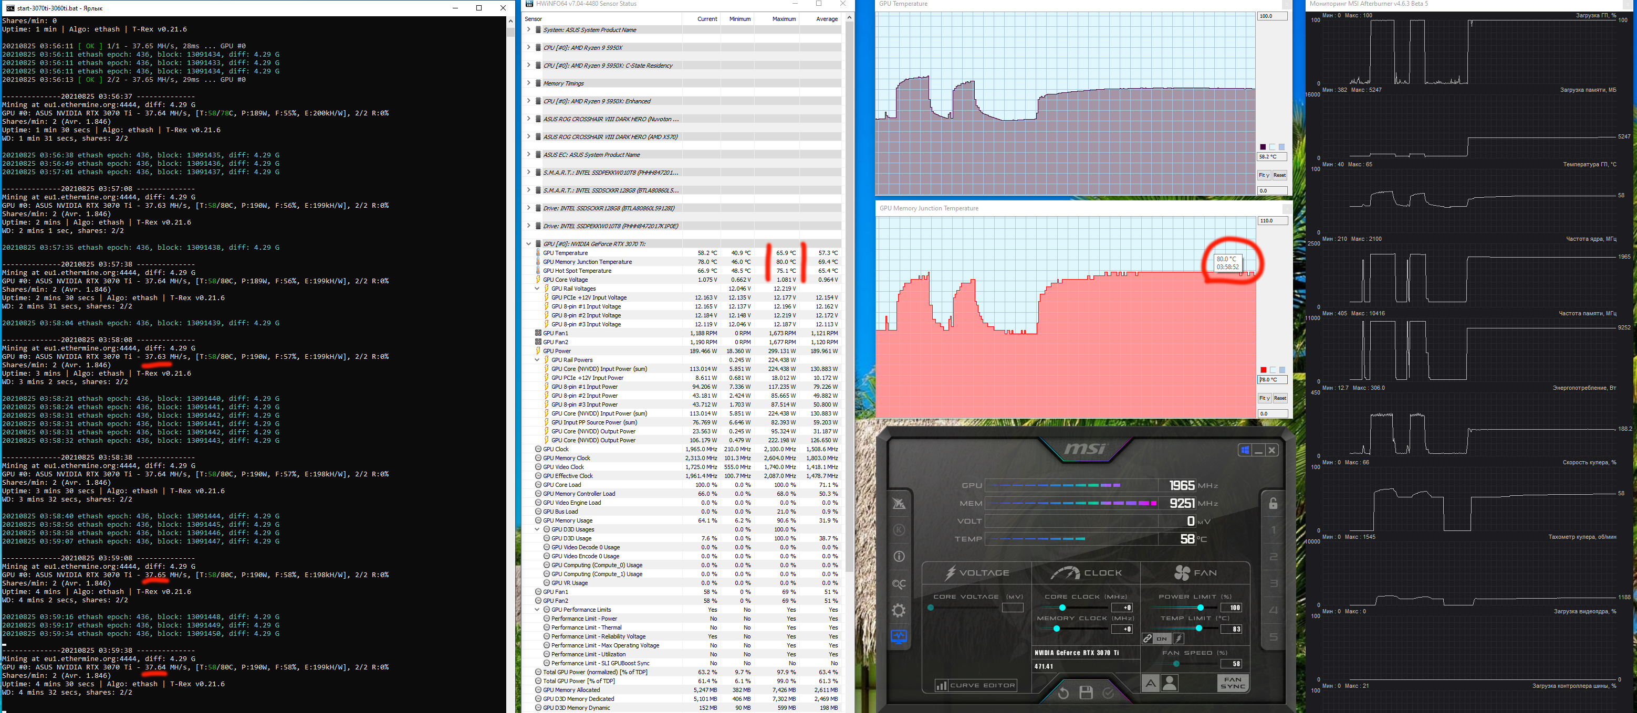
Task: Click the OC Scanner icon
Action: pyautogui.click(x=899, y=584)
